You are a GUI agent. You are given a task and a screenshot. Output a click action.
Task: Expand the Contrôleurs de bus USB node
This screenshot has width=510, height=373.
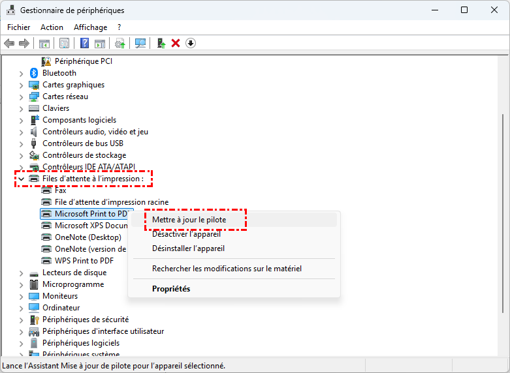coord(21,144)
